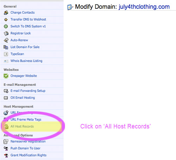
Task: Click the All Host Records link
Action: click(22, 126)
